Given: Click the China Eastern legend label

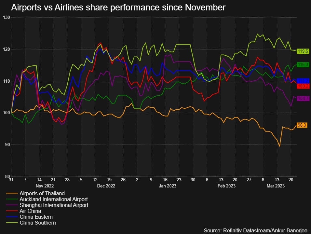Looking at the screenshot, I should coord(36,217).
